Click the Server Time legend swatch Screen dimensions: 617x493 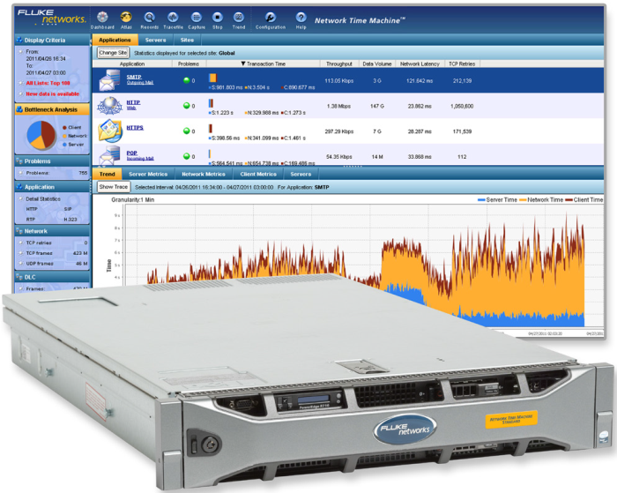coord(481,200)
